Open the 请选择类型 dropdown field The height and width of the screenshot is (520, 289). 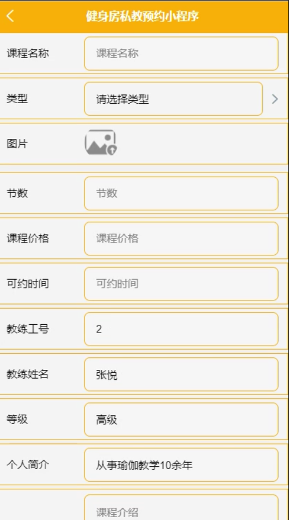(173, 99)
